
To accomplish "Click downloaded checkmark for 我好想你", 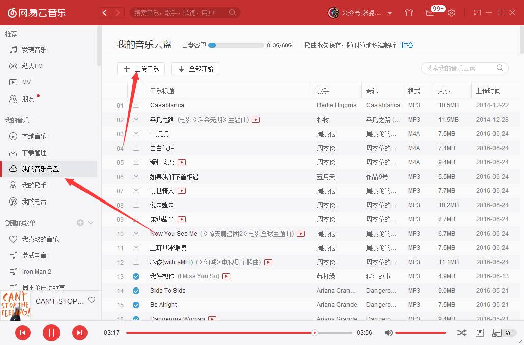I will 136,276.
